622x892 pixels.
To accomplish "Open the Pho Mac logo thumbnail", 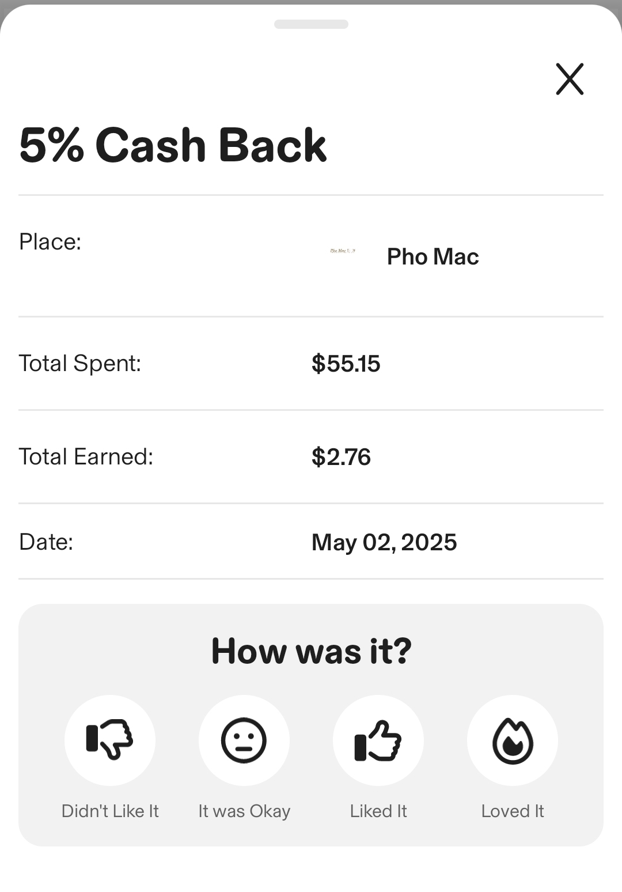I will pos(343,251).
